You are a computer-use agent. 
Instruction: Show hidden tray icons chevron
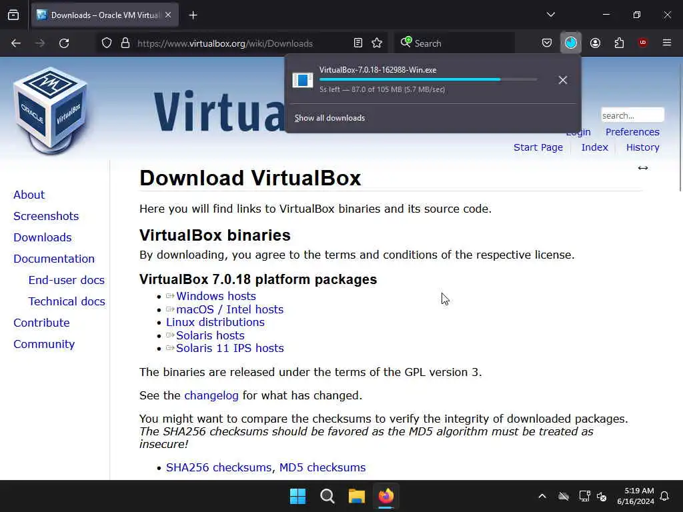(542, 496)
